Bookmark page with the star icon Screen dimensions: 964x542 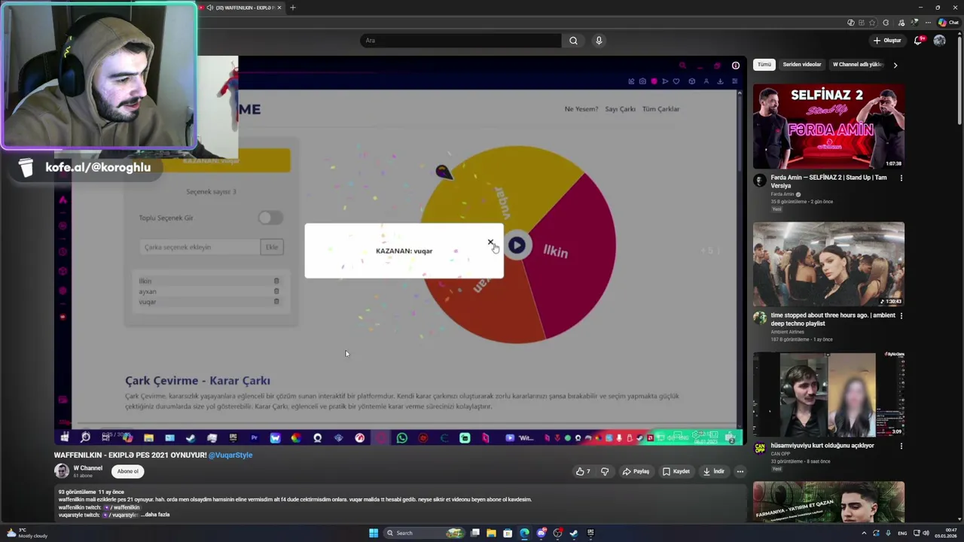pos(872,23)
